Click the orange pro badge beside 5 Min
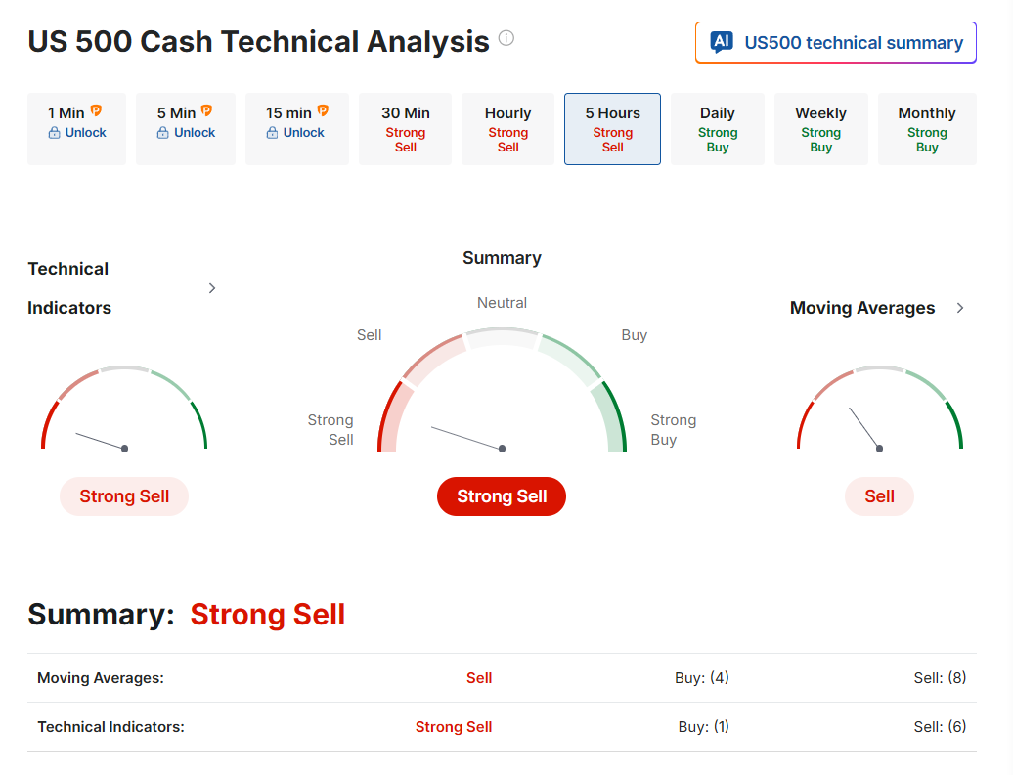The width and height of the screenshot is (1013, 775). pyautogui.click(x=206, y=110)
